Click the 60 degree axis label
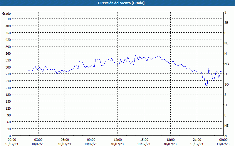 [x=9, y=122]
